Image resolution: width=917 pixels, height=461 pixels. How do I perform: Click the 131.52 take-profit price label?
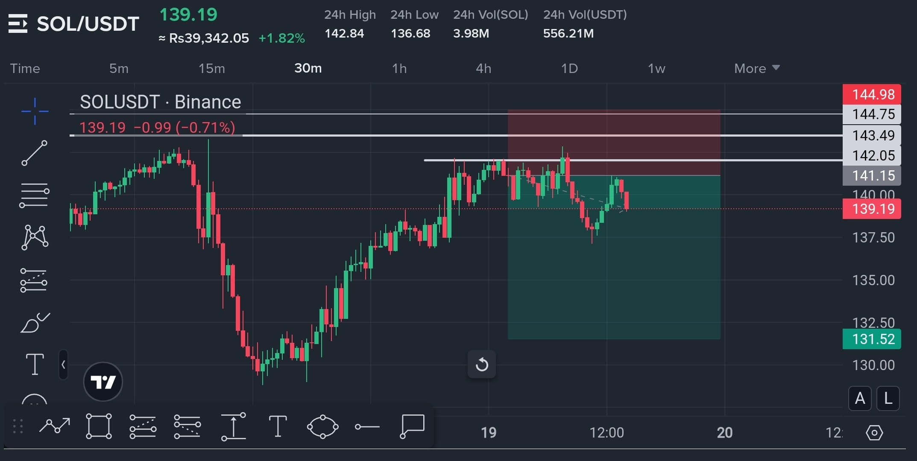click(x=872, y=339)
